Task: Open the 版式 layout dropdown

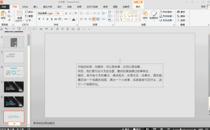Action: point(30,12)
